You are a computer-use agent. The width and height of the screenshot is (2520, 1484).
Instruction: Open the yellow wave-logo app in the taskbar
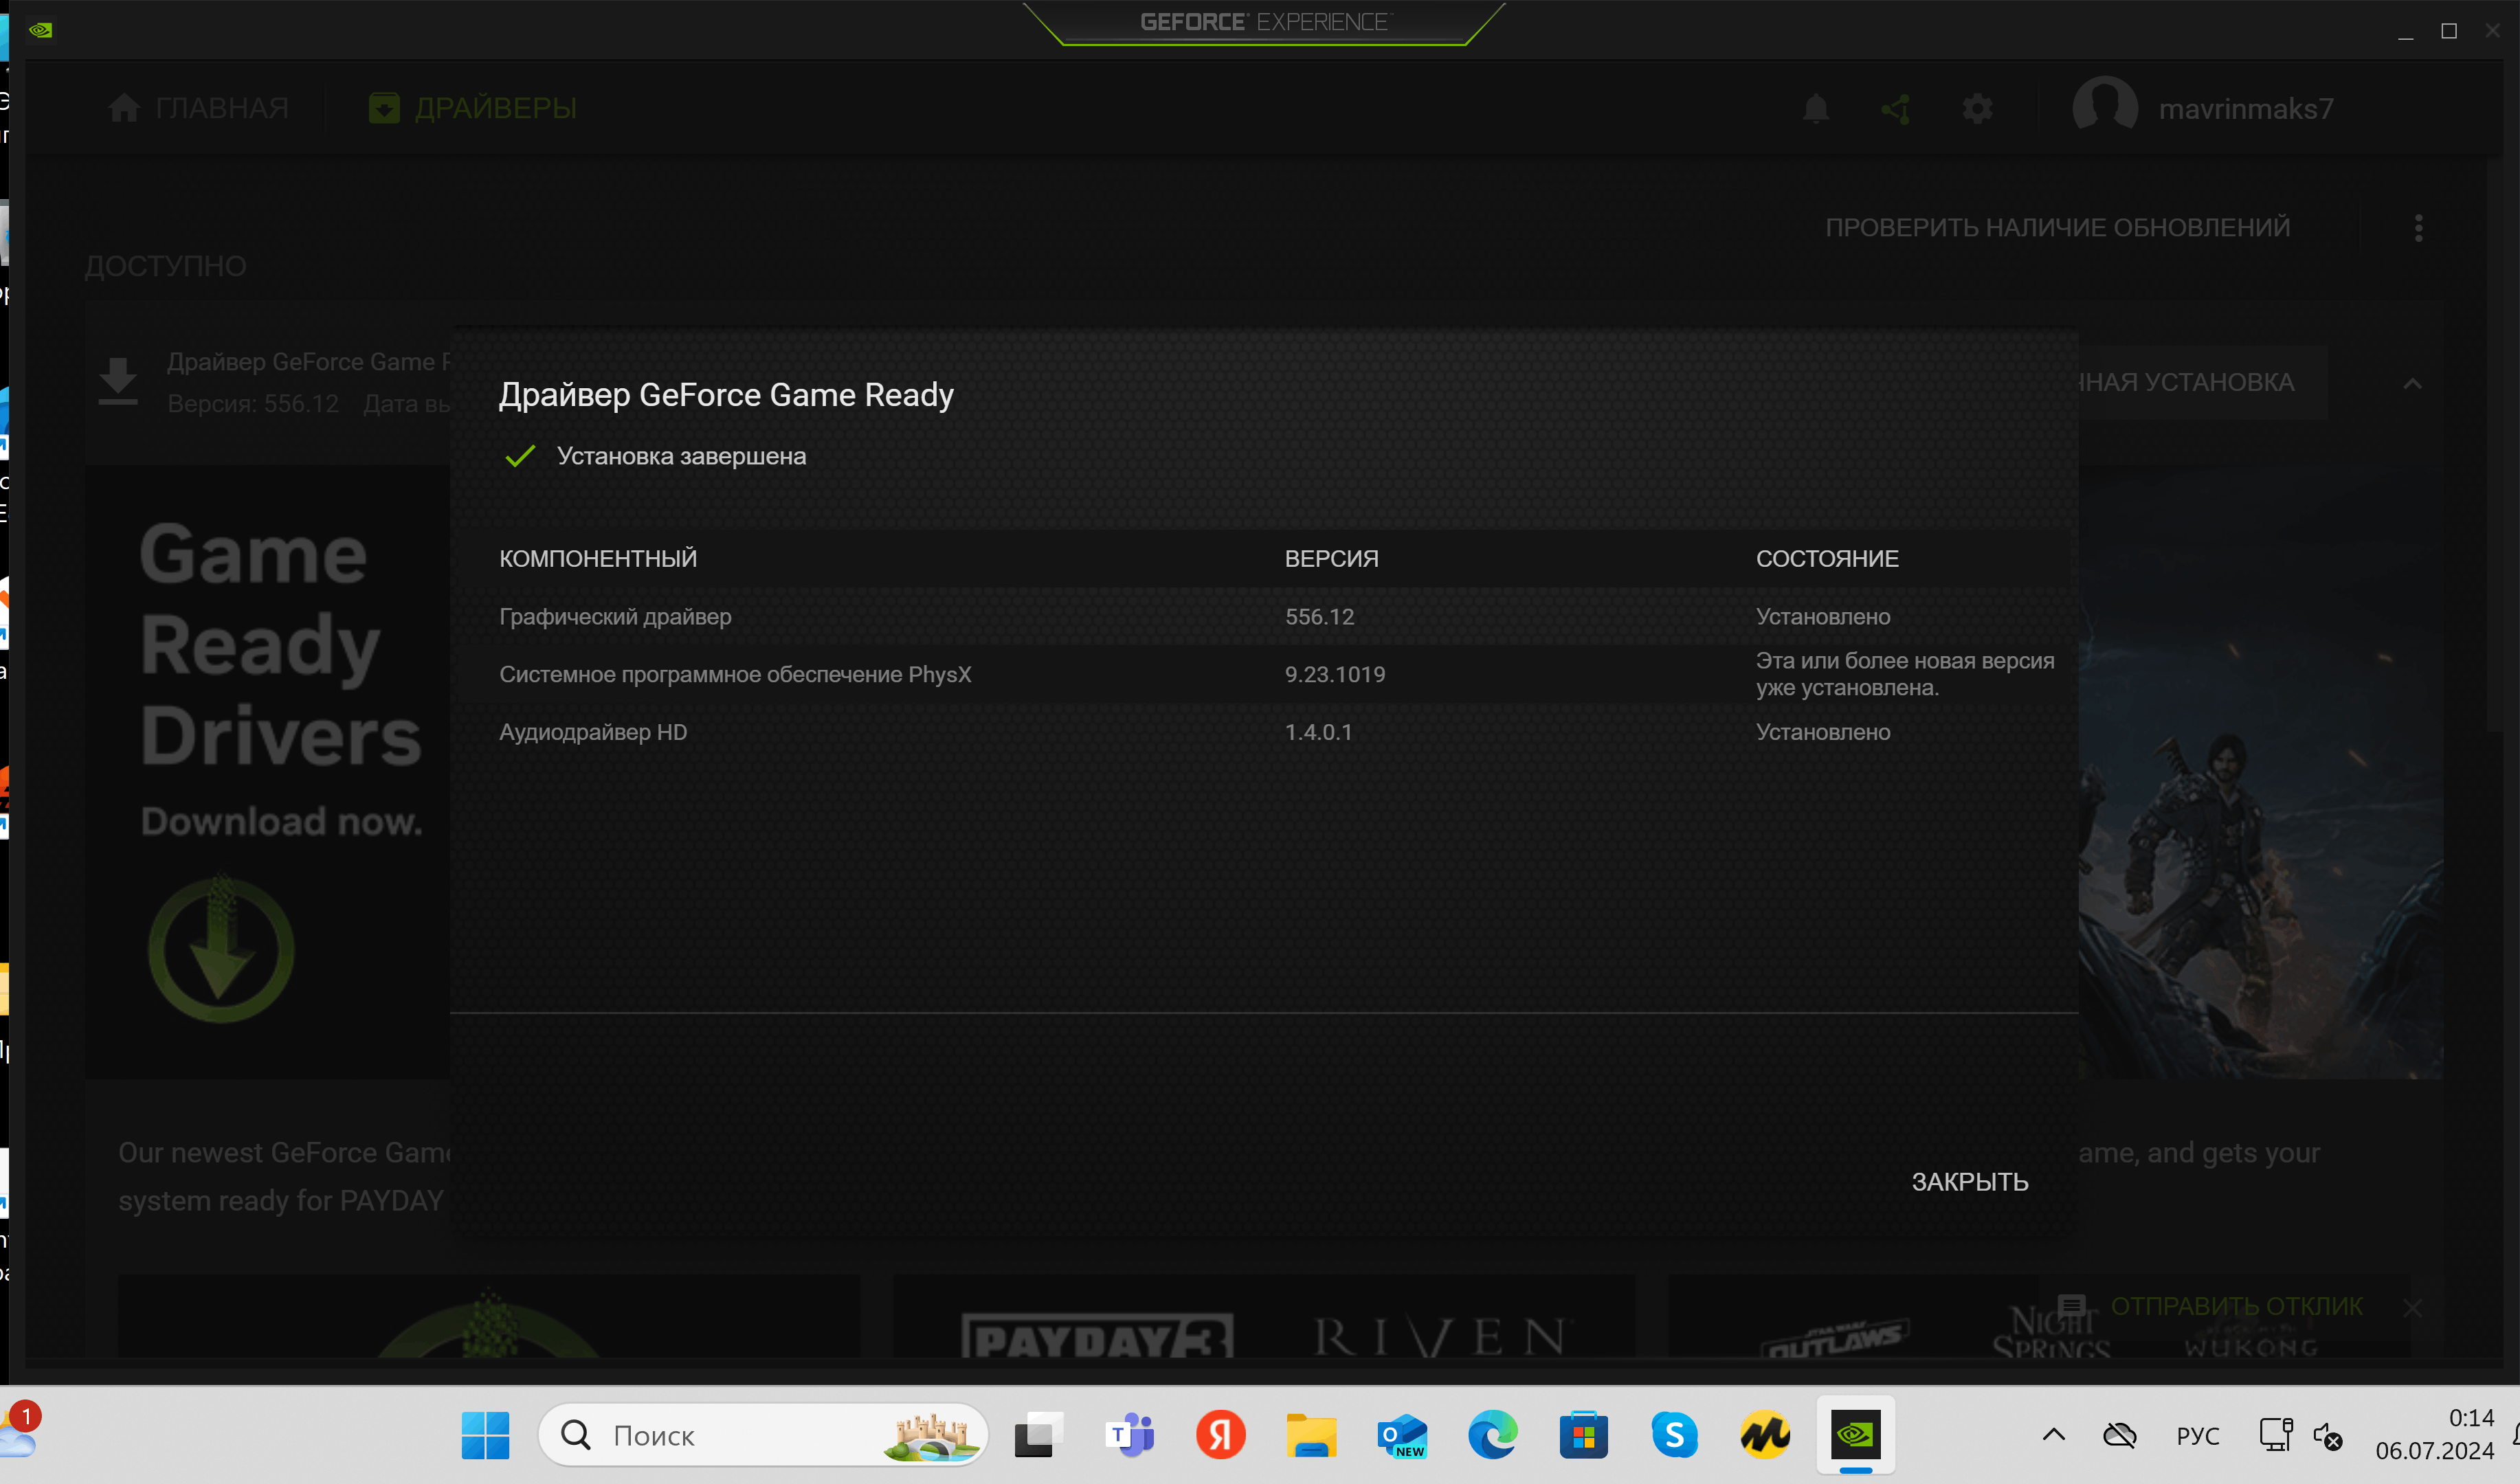point(1765,1436)
